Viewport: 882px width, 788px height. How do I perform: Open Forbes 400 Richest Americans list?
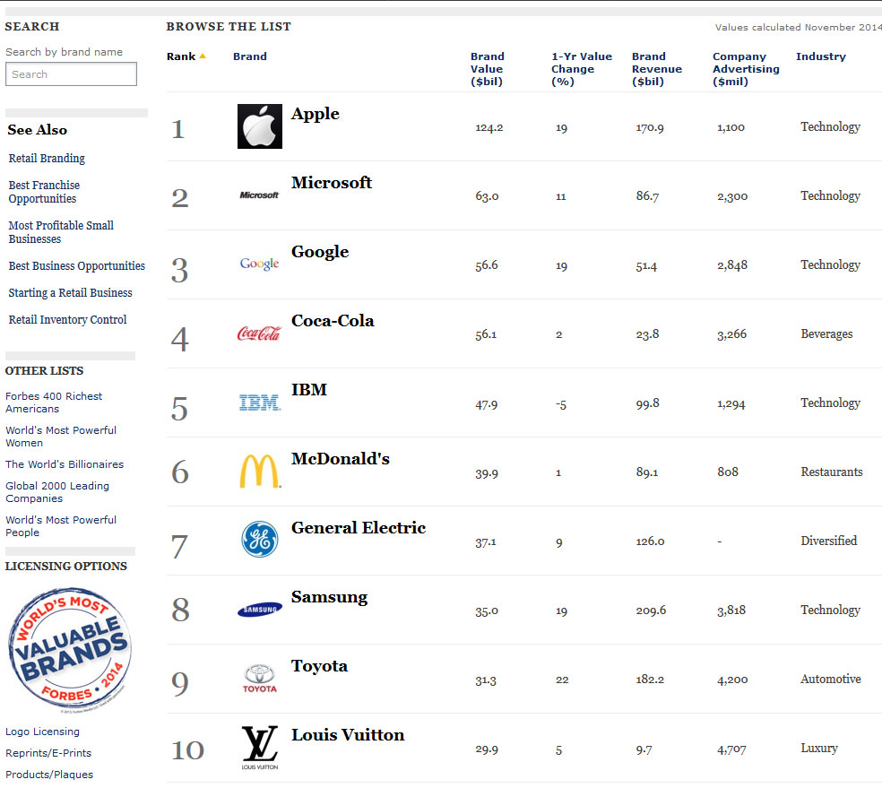pyautogui.click(x=54, y=403)
